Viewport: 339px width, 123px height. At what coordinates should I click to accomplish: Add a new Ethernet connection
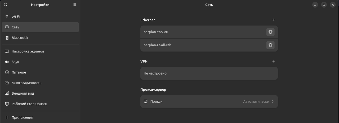pyautogui.click(x=274, y=20)
